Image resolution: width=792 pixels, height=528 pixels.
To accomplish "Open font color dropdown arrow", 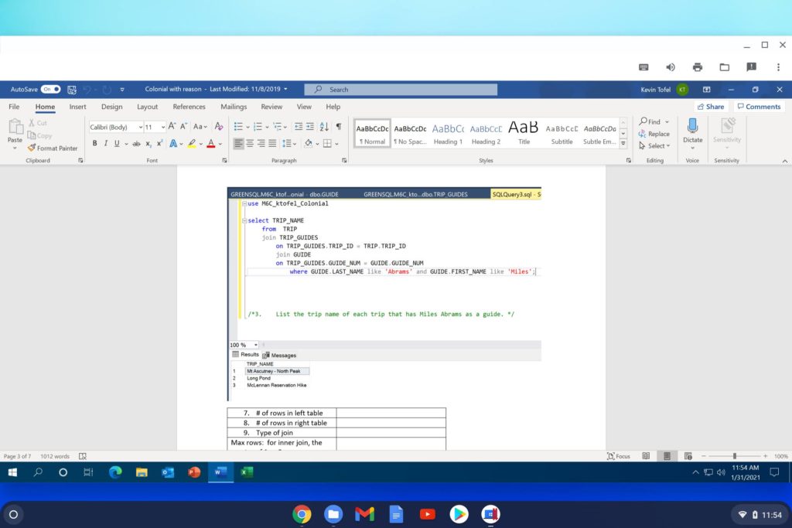I will pyautogui.click(x=220, y=145).
